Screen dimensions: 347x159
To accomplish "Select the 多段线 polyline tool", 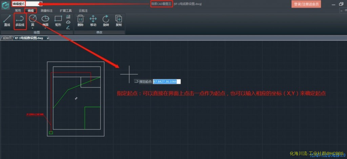I will (x=20, y=20).
